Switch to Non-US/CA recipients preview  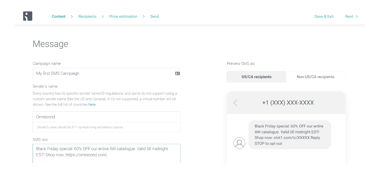(315, 77)
